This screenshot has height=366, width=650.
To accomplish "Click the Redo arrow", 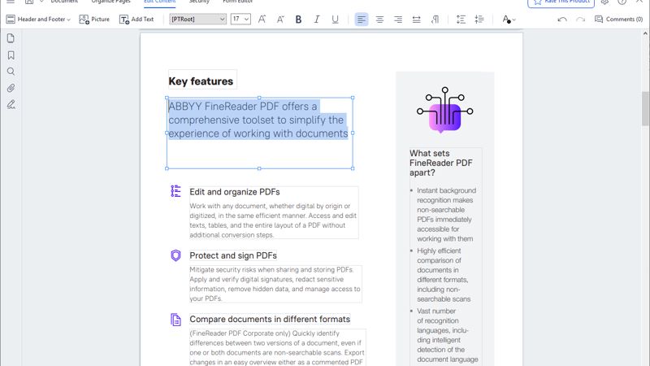I will click(x=580, y=19).
